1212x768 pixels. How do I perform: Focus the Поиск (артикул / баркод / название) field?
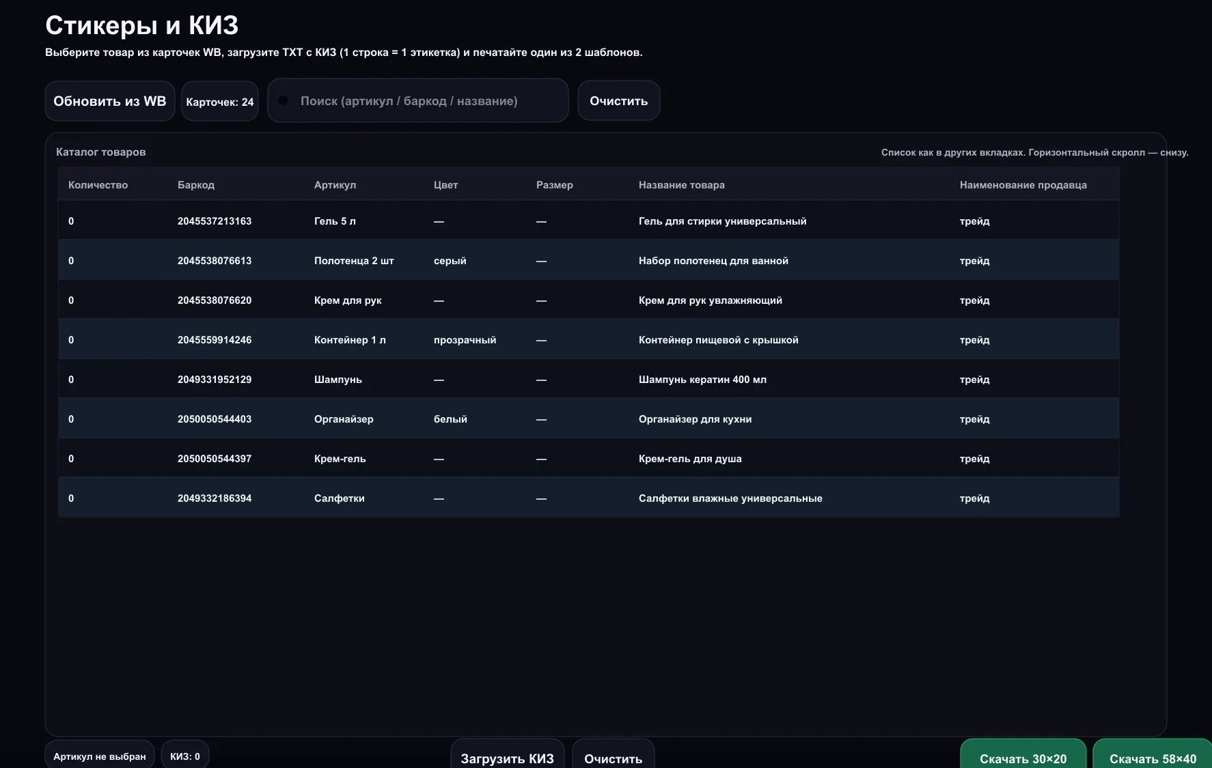pos(418,100)
